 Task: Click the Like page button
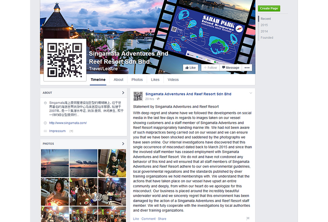(x=191, y=68)
